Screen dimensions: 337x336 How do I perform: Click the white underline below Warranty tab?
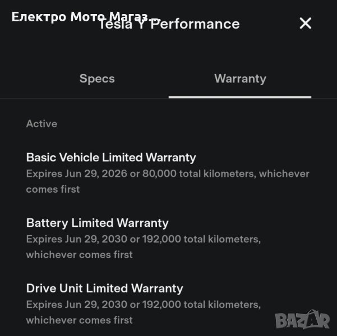point(240,97)
